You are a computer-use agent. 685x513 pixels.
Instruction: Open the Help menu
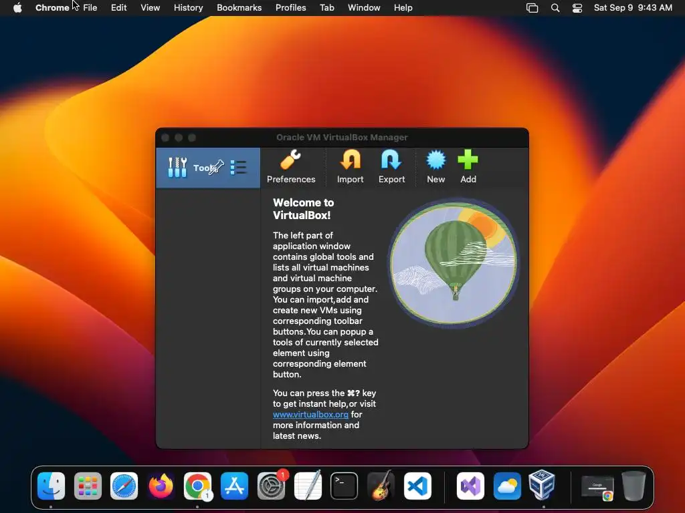(403, 7)
